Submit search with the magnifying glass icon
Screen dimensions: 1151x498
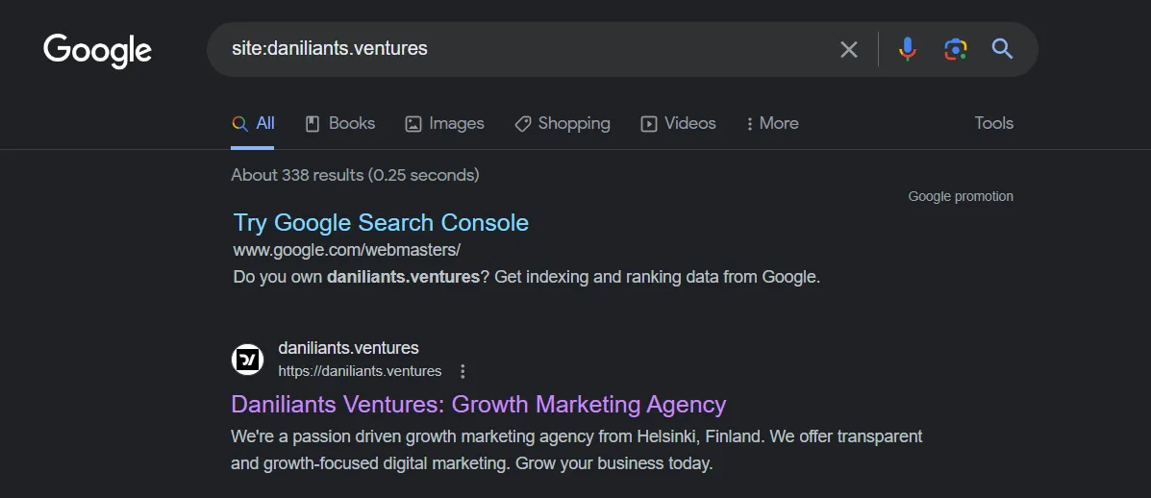pyautogui.click(x=1002, y=49)
